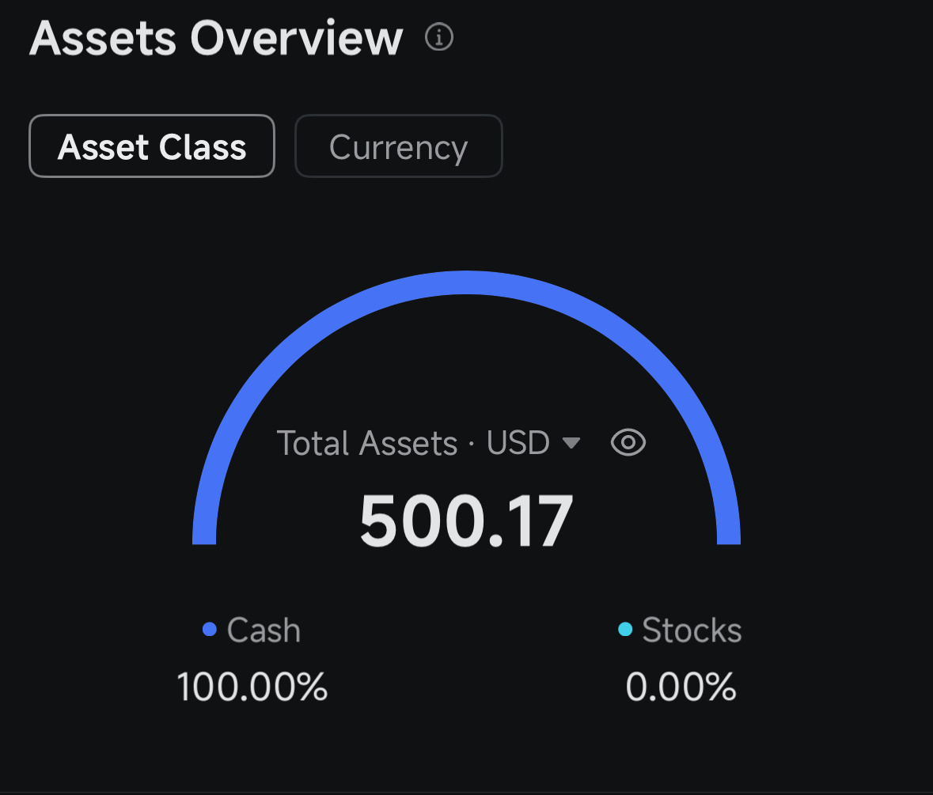
Task: Click the Assets Overview heading
Action: point(216,37)
